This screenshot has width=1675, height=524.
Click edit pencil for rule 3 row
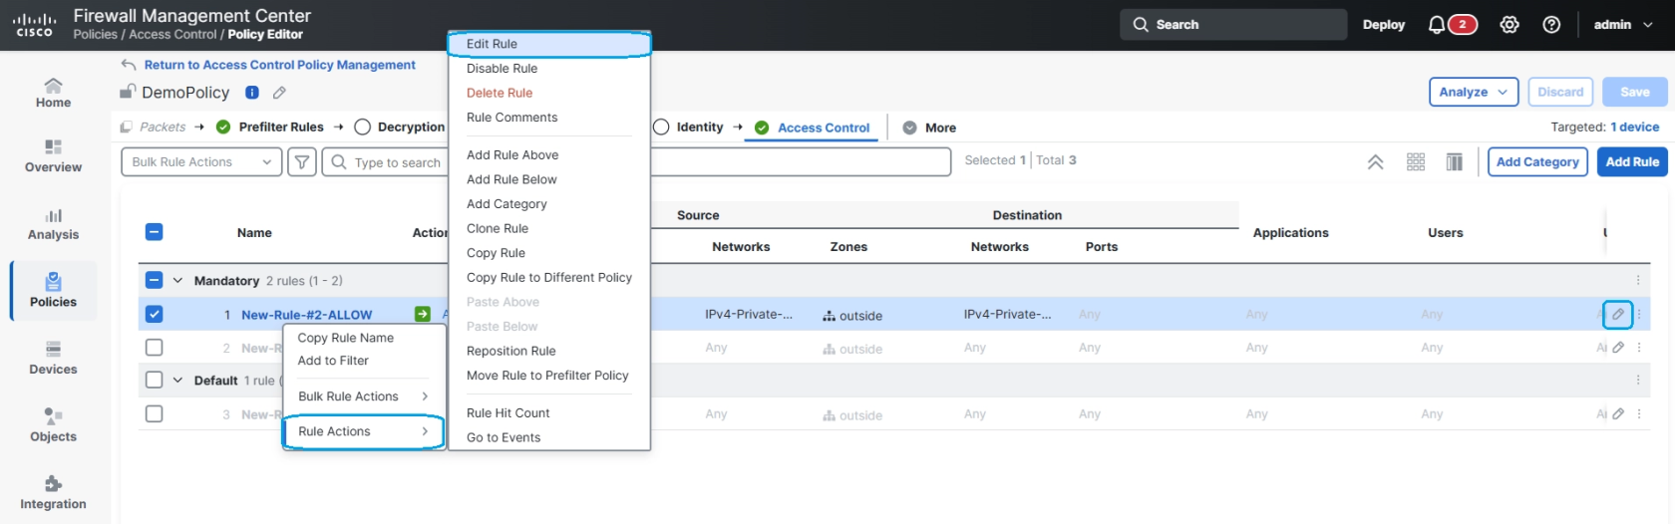click(x=1618, y=414)
